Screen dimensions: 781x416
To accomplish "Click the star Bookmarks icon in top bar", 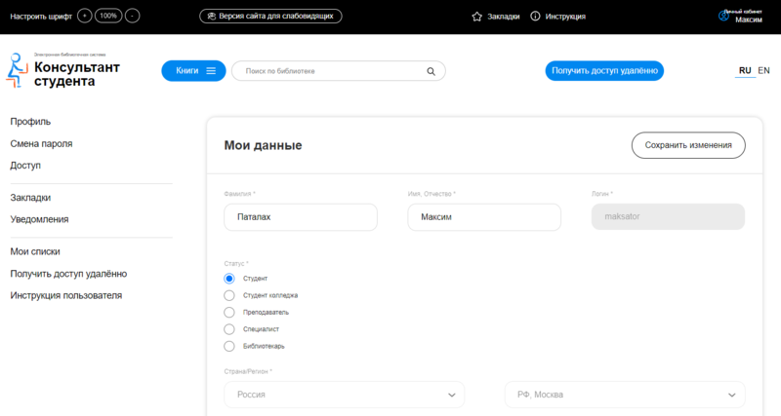I will (x=477, y=17).
